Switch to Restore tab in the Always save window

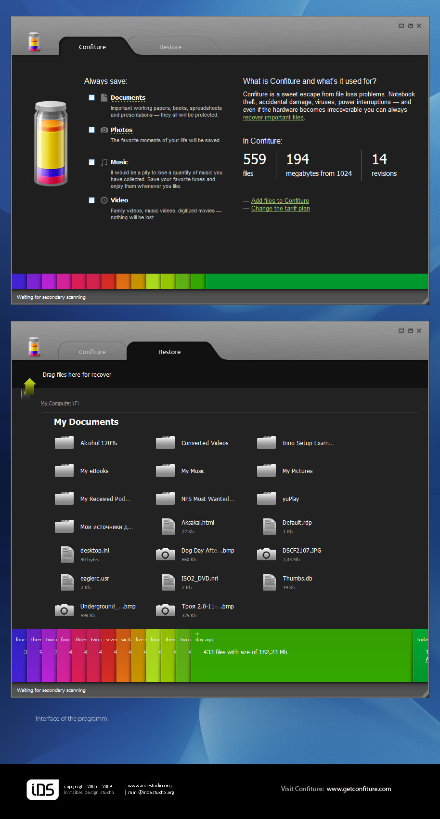(x=170, y=47)
